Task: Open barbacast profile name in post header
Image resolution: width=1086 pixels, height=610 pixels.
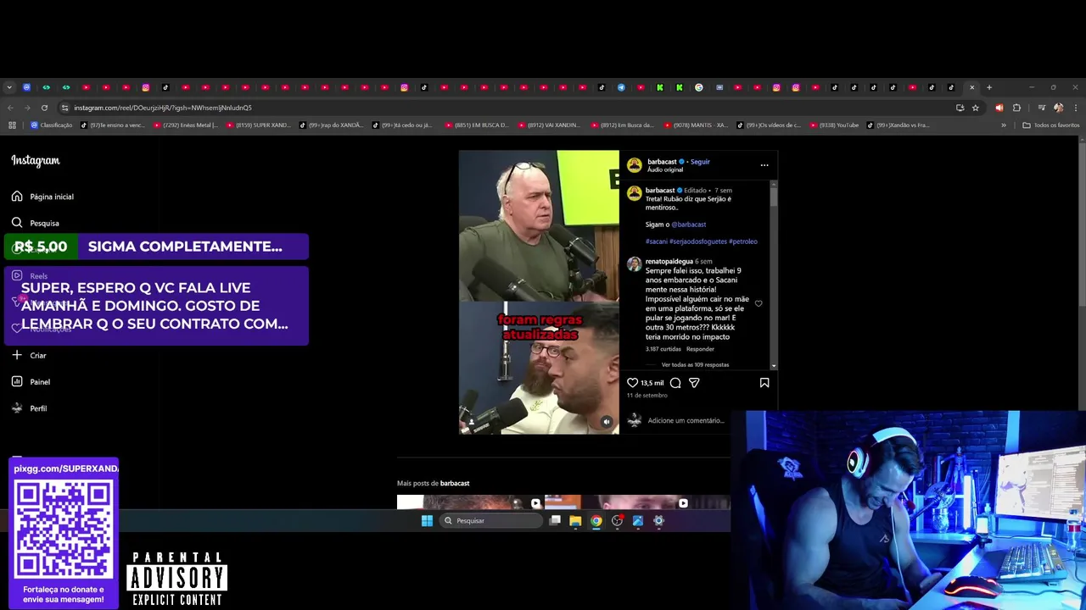Action: (662, 162)
